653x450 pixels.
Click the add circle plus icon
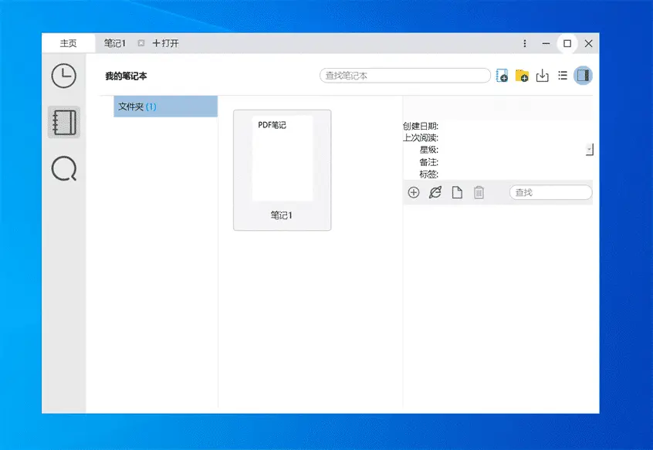pyautogui.click(x=414, y=192)
